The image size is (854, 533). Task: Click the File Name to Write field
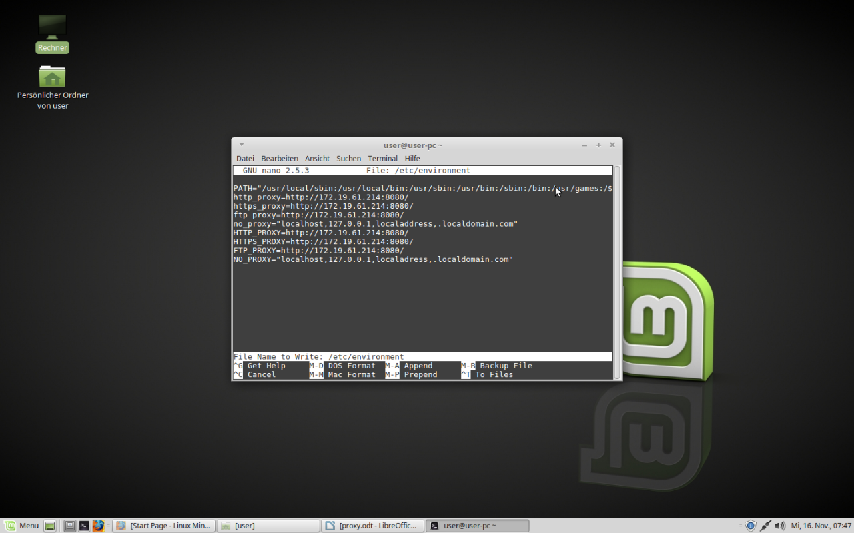(x=423, y=357)
